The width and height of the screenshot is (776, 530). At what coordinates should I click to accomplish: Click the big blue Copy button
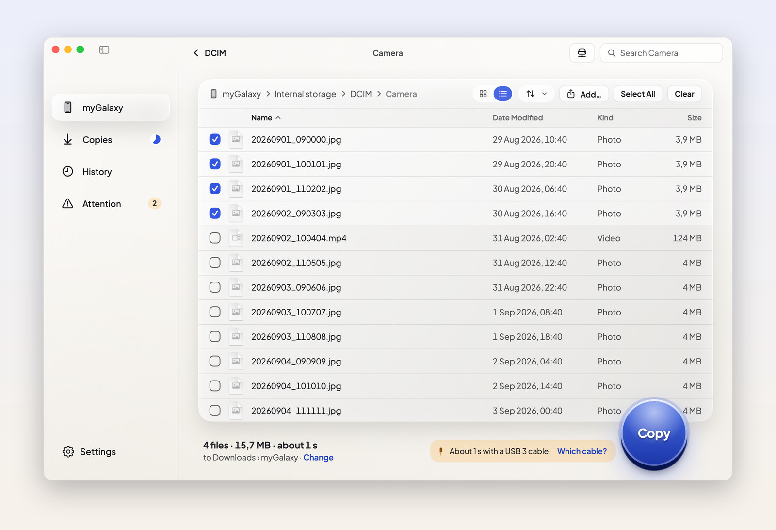point(654,433)
